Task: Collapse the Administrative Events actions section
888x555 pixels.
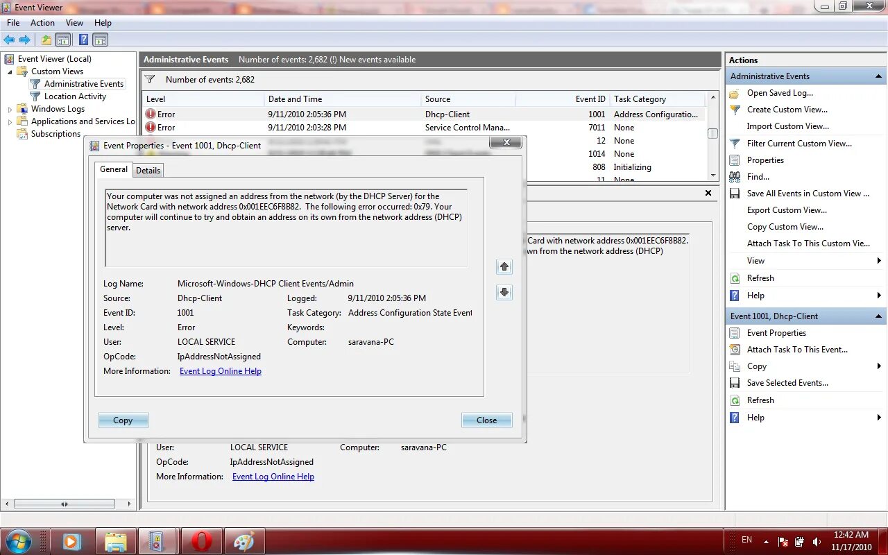Action: pos(879,76)
